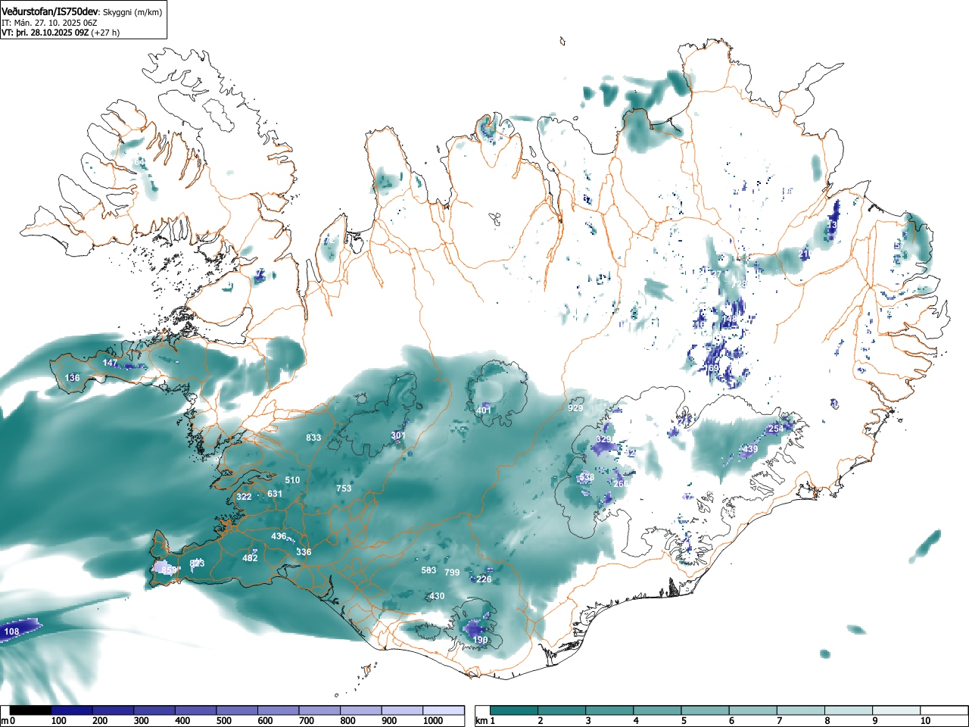Click the IT: Mán. 27. 10. 2025 06Z line

49,23
